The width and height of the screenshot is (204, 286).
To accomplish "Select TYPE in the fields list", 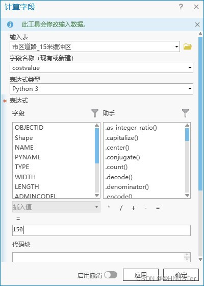I will coord(22,167).
